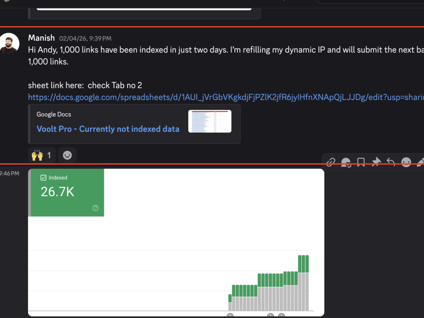This screenshot has width=424, height=318.
Task: Click the 9:46 PM message timestamp
Action: click(10, 173)
